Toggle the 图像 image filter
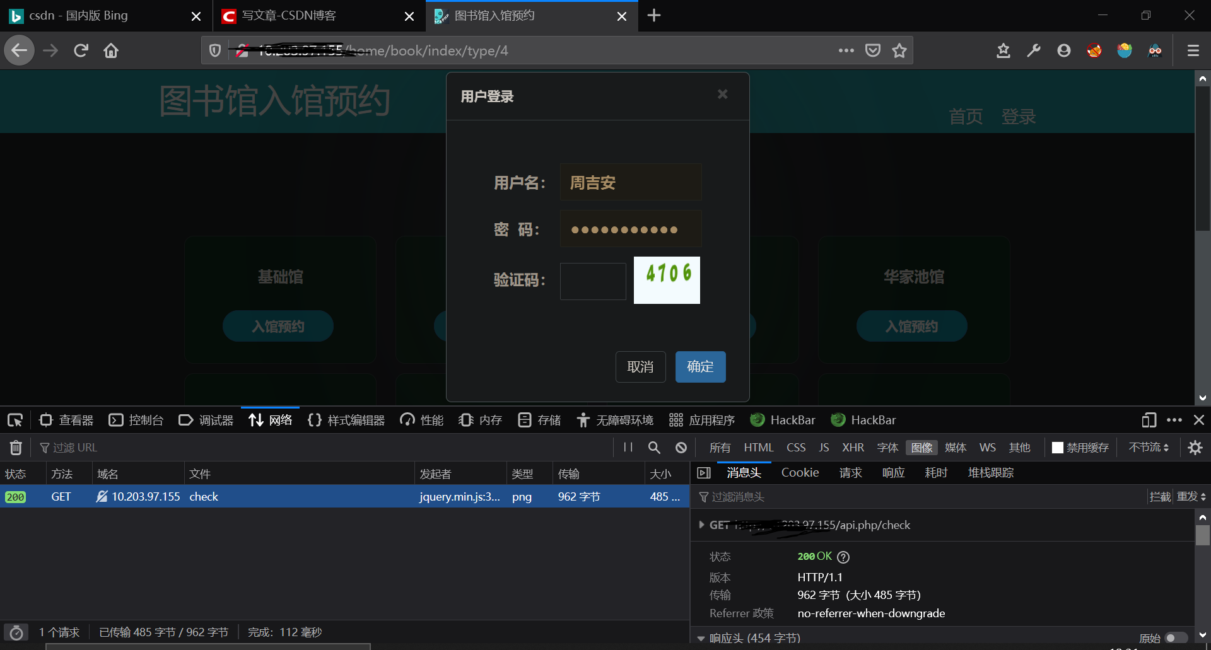Viewport: 1211px width, 650px height. click(921, 448)
